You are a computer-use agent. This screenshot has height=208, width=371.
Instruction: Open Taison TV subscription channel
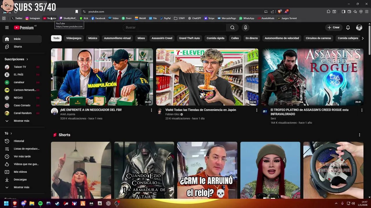[x=22, y=67]
